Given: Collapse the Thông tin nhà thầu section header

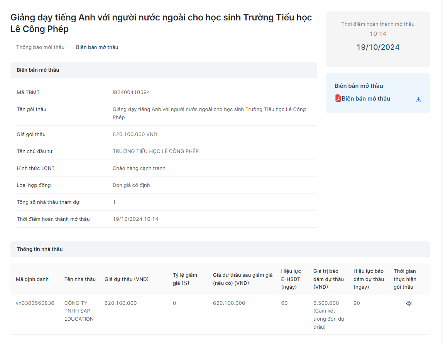Looking at the screenshot, I should click(220, 249).
